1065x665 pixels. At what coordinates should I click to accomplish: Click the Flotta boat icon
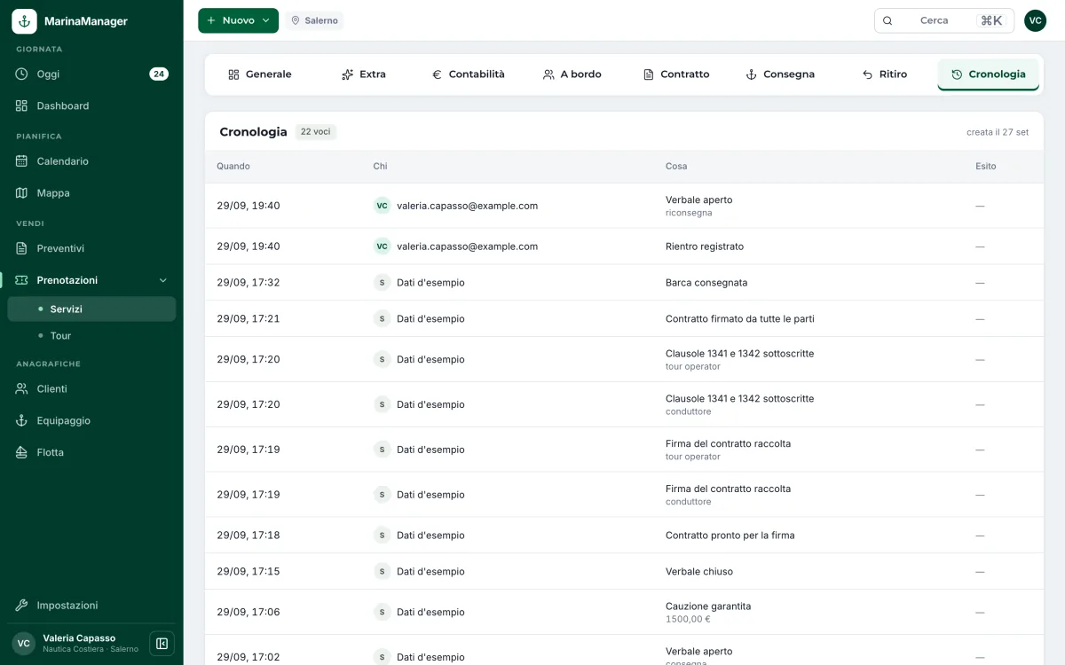[22, 452]
